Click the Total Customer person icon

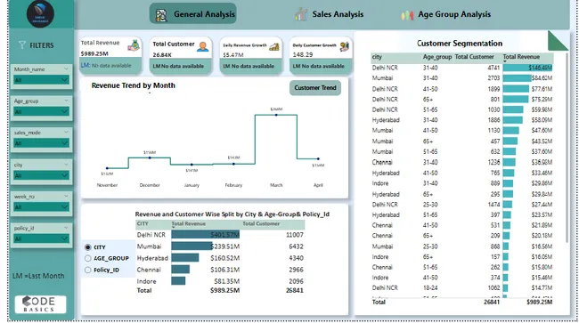203,46
